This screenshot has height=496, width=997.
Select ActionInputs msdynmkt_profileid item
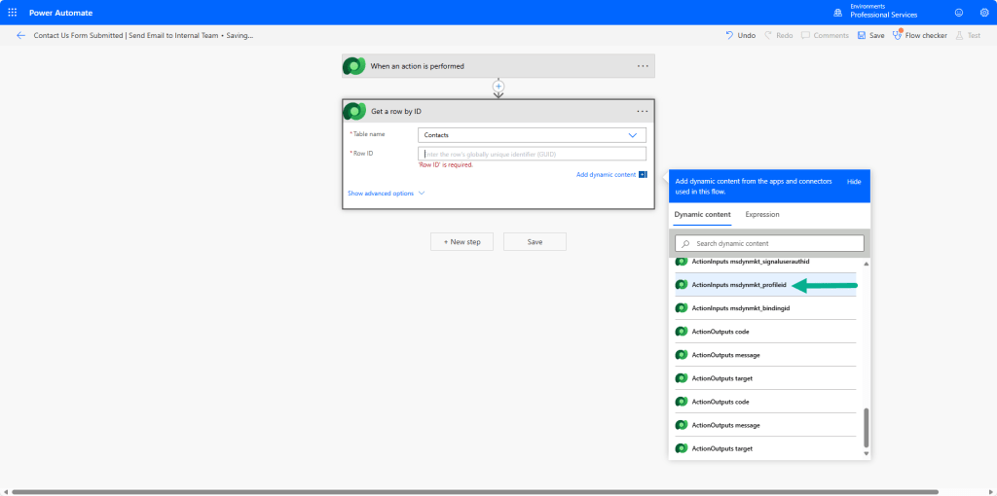pos(738,285)
